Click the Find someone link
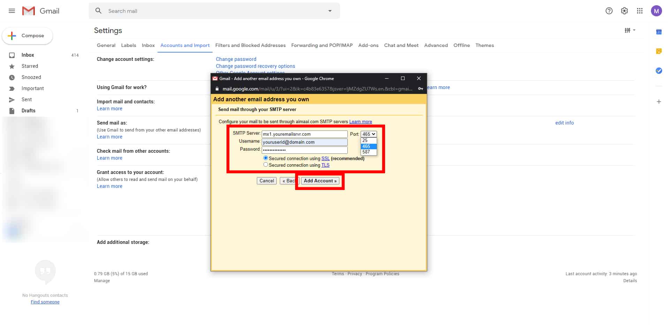668x325 pixels. [45, 302]
